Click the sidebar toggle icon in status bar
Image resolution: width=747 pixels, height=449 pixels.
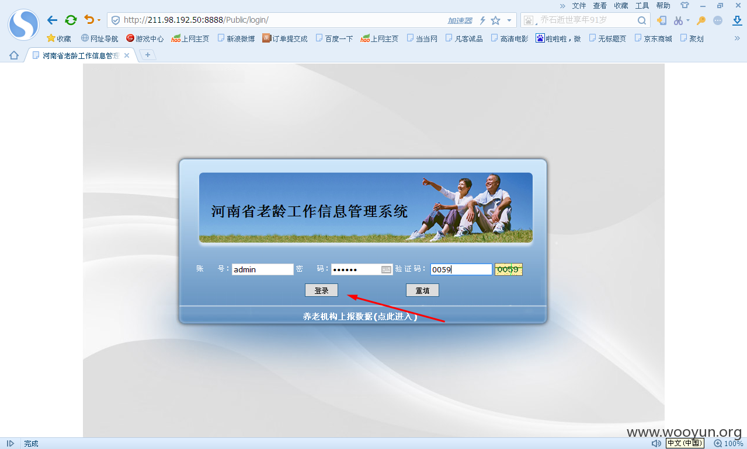pyautogui.click(x=10, y=443)
